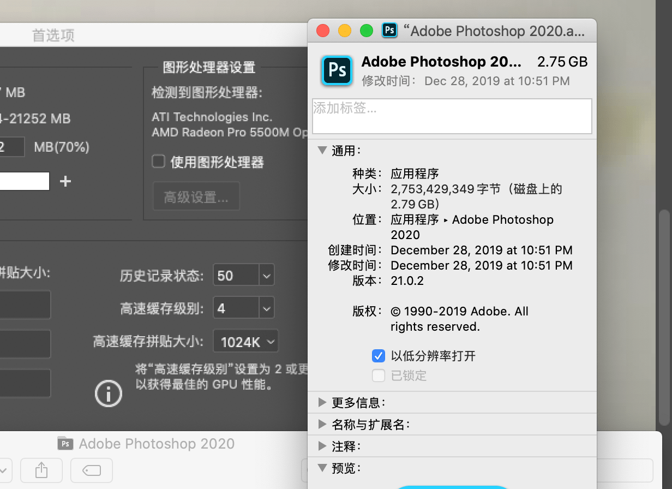This screenshot has width=672, height=489.
Task: Click the plus button in the memory settings area
Action: click(x=65, y=181)
